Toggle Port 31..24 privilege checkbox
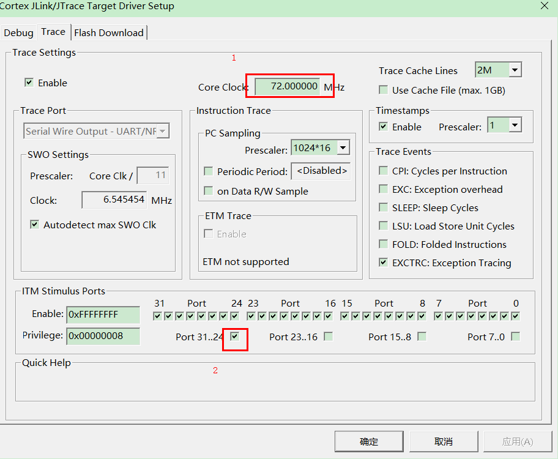 point(234,337)
